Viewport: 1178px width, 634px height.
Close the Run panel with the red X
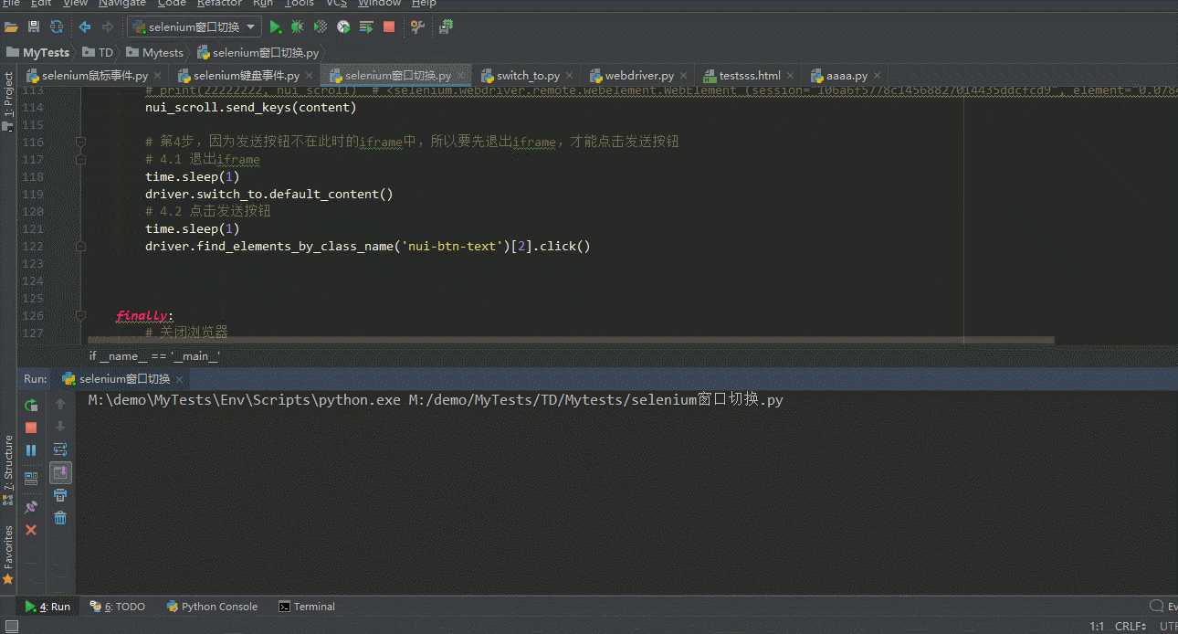click(31, 530)
